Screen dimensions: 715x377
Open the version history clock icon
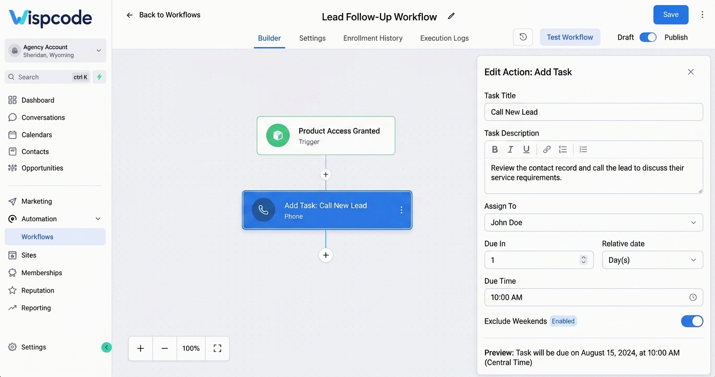click(523, 37)
